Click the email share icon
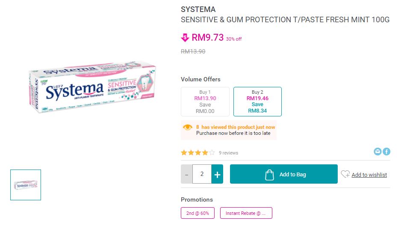The width and height of the screenshot is (398, 229). pos(377,152)
